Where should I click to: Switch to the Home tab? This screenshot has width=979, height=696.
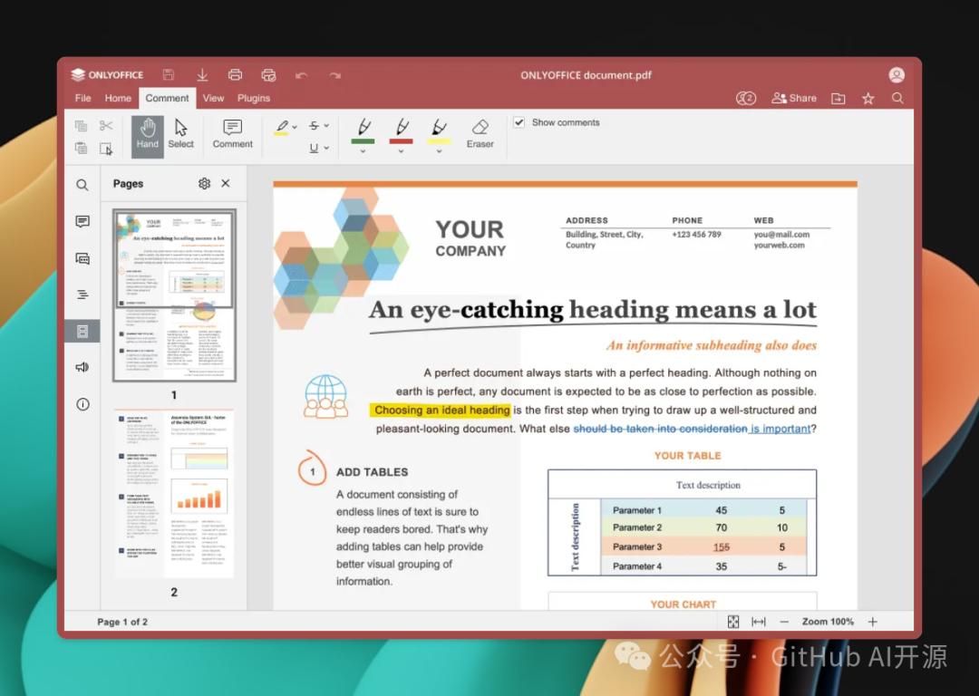[118, 98]
